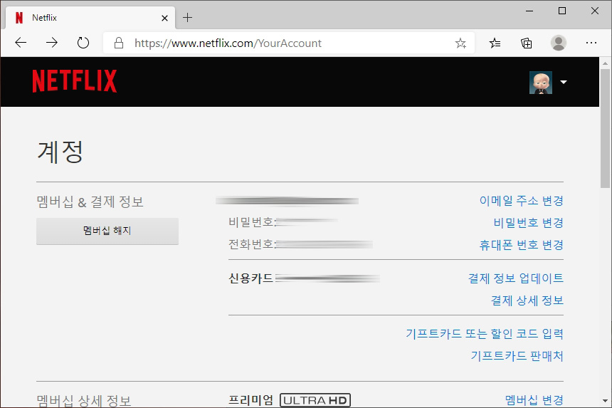This screenshot has width=612, height=408.
Task: Open 멤버십 변경 link
Action: pyautogui.click(x=534, y=399)
